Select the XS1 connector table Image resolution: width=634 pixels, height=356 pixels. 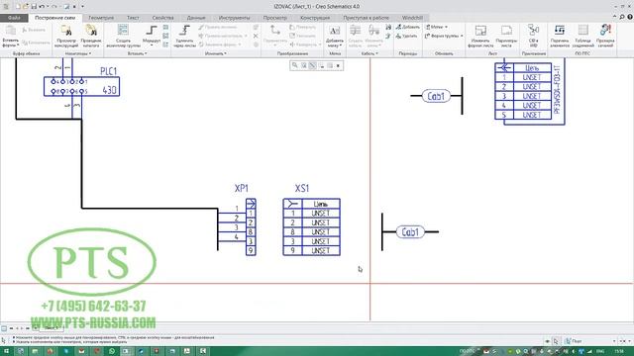point(311,226)
